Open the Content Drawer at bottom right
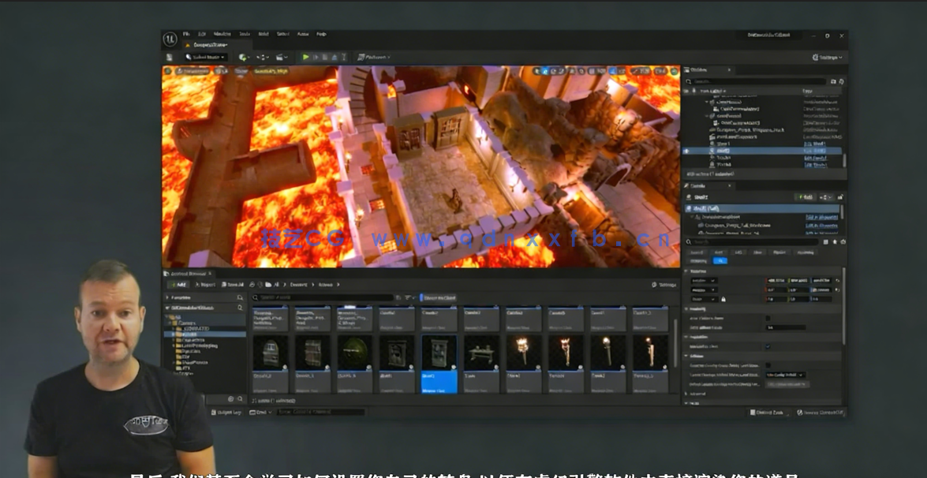 point(763,412)
